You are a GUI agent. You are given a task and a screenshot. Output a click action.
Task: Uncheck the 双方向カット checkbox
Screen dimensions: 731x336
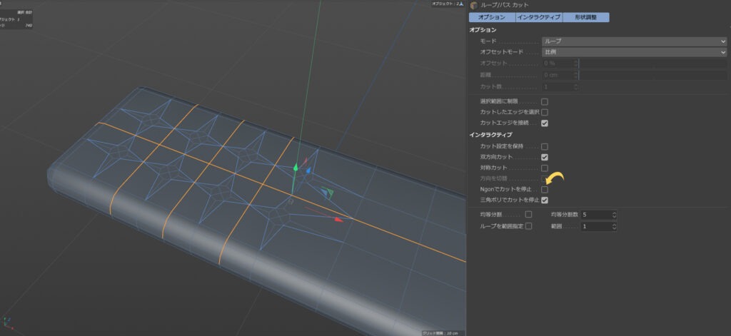point(545,158)
